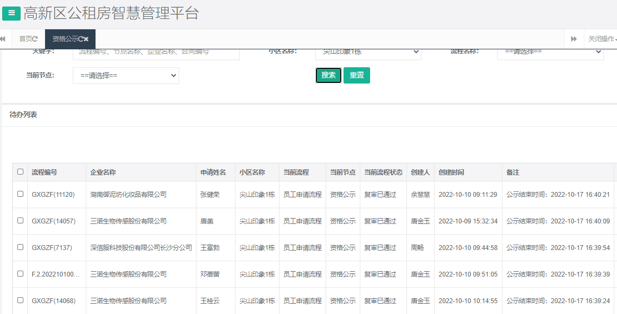
Task: Switch to the 首页 tab
Action: [x=26, y=39]
